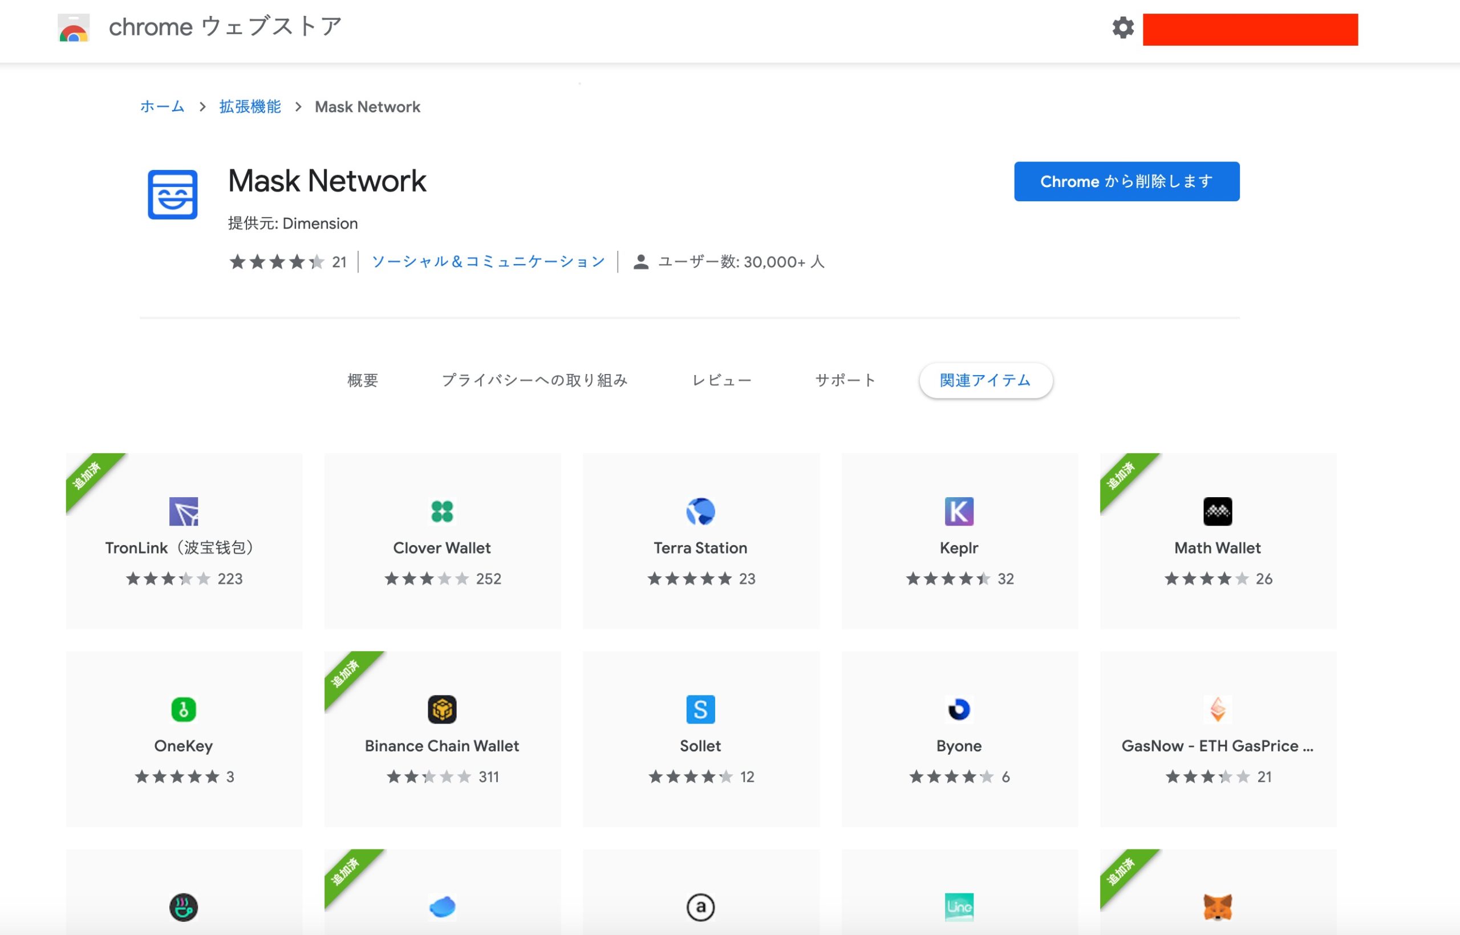1460x935 pixels.
Task: Click the Chrome Web Store logo
Action: tap(74, 28)
